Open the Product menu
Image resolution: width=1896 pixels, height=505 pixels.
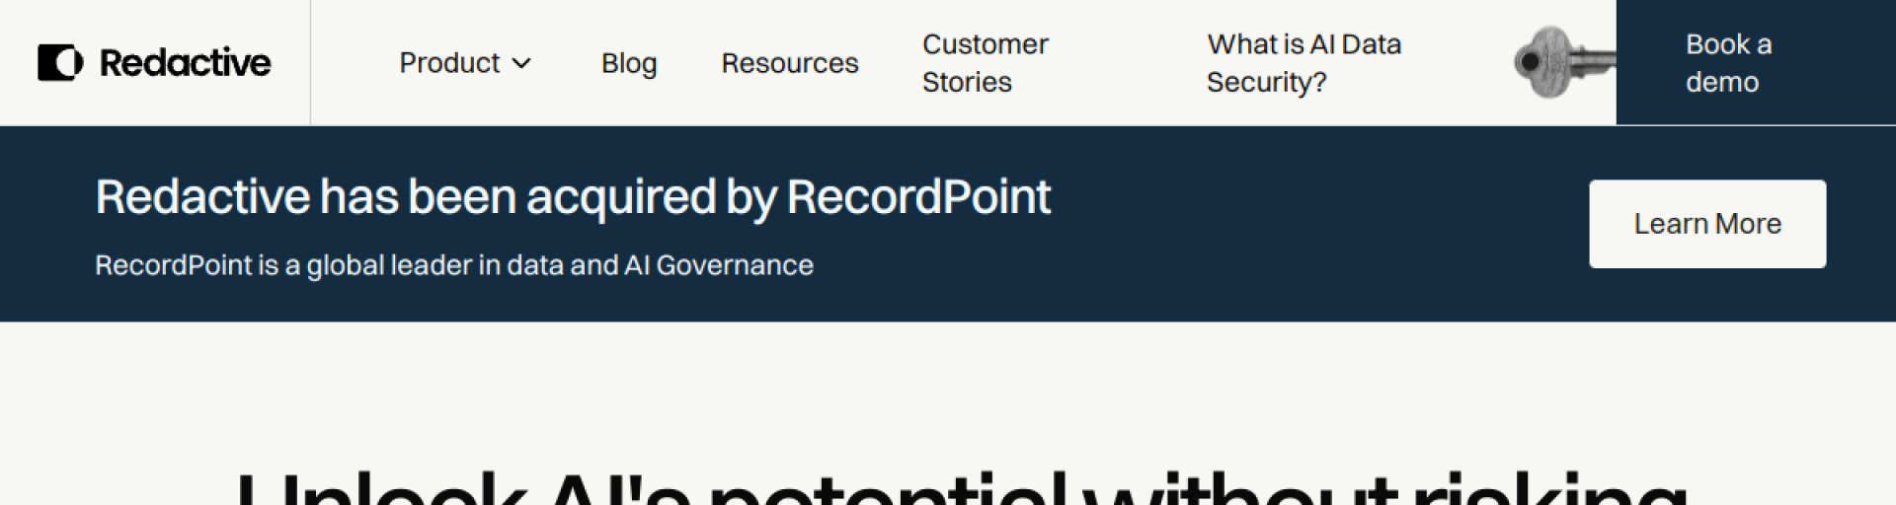449,63
